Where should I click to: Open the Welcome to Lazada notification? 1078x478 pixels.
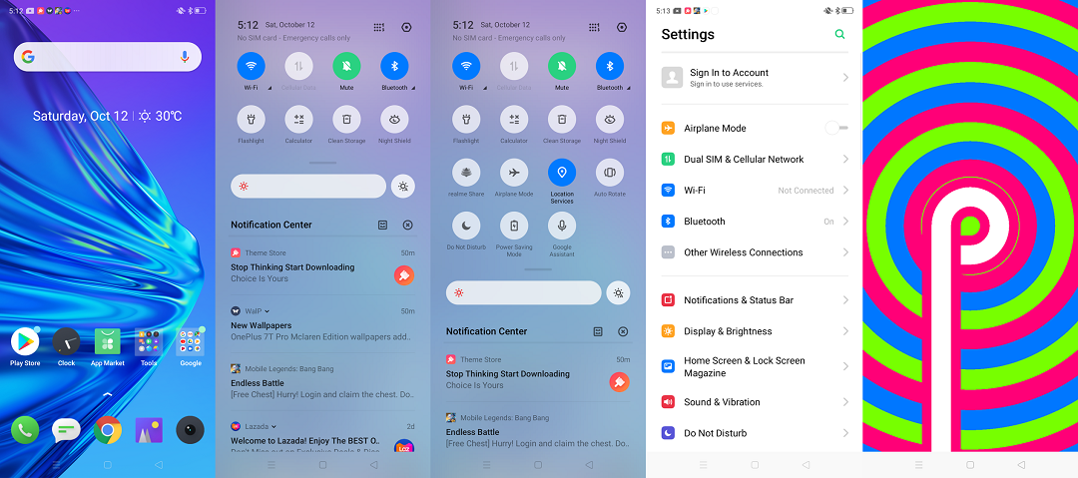coord(323,437)
